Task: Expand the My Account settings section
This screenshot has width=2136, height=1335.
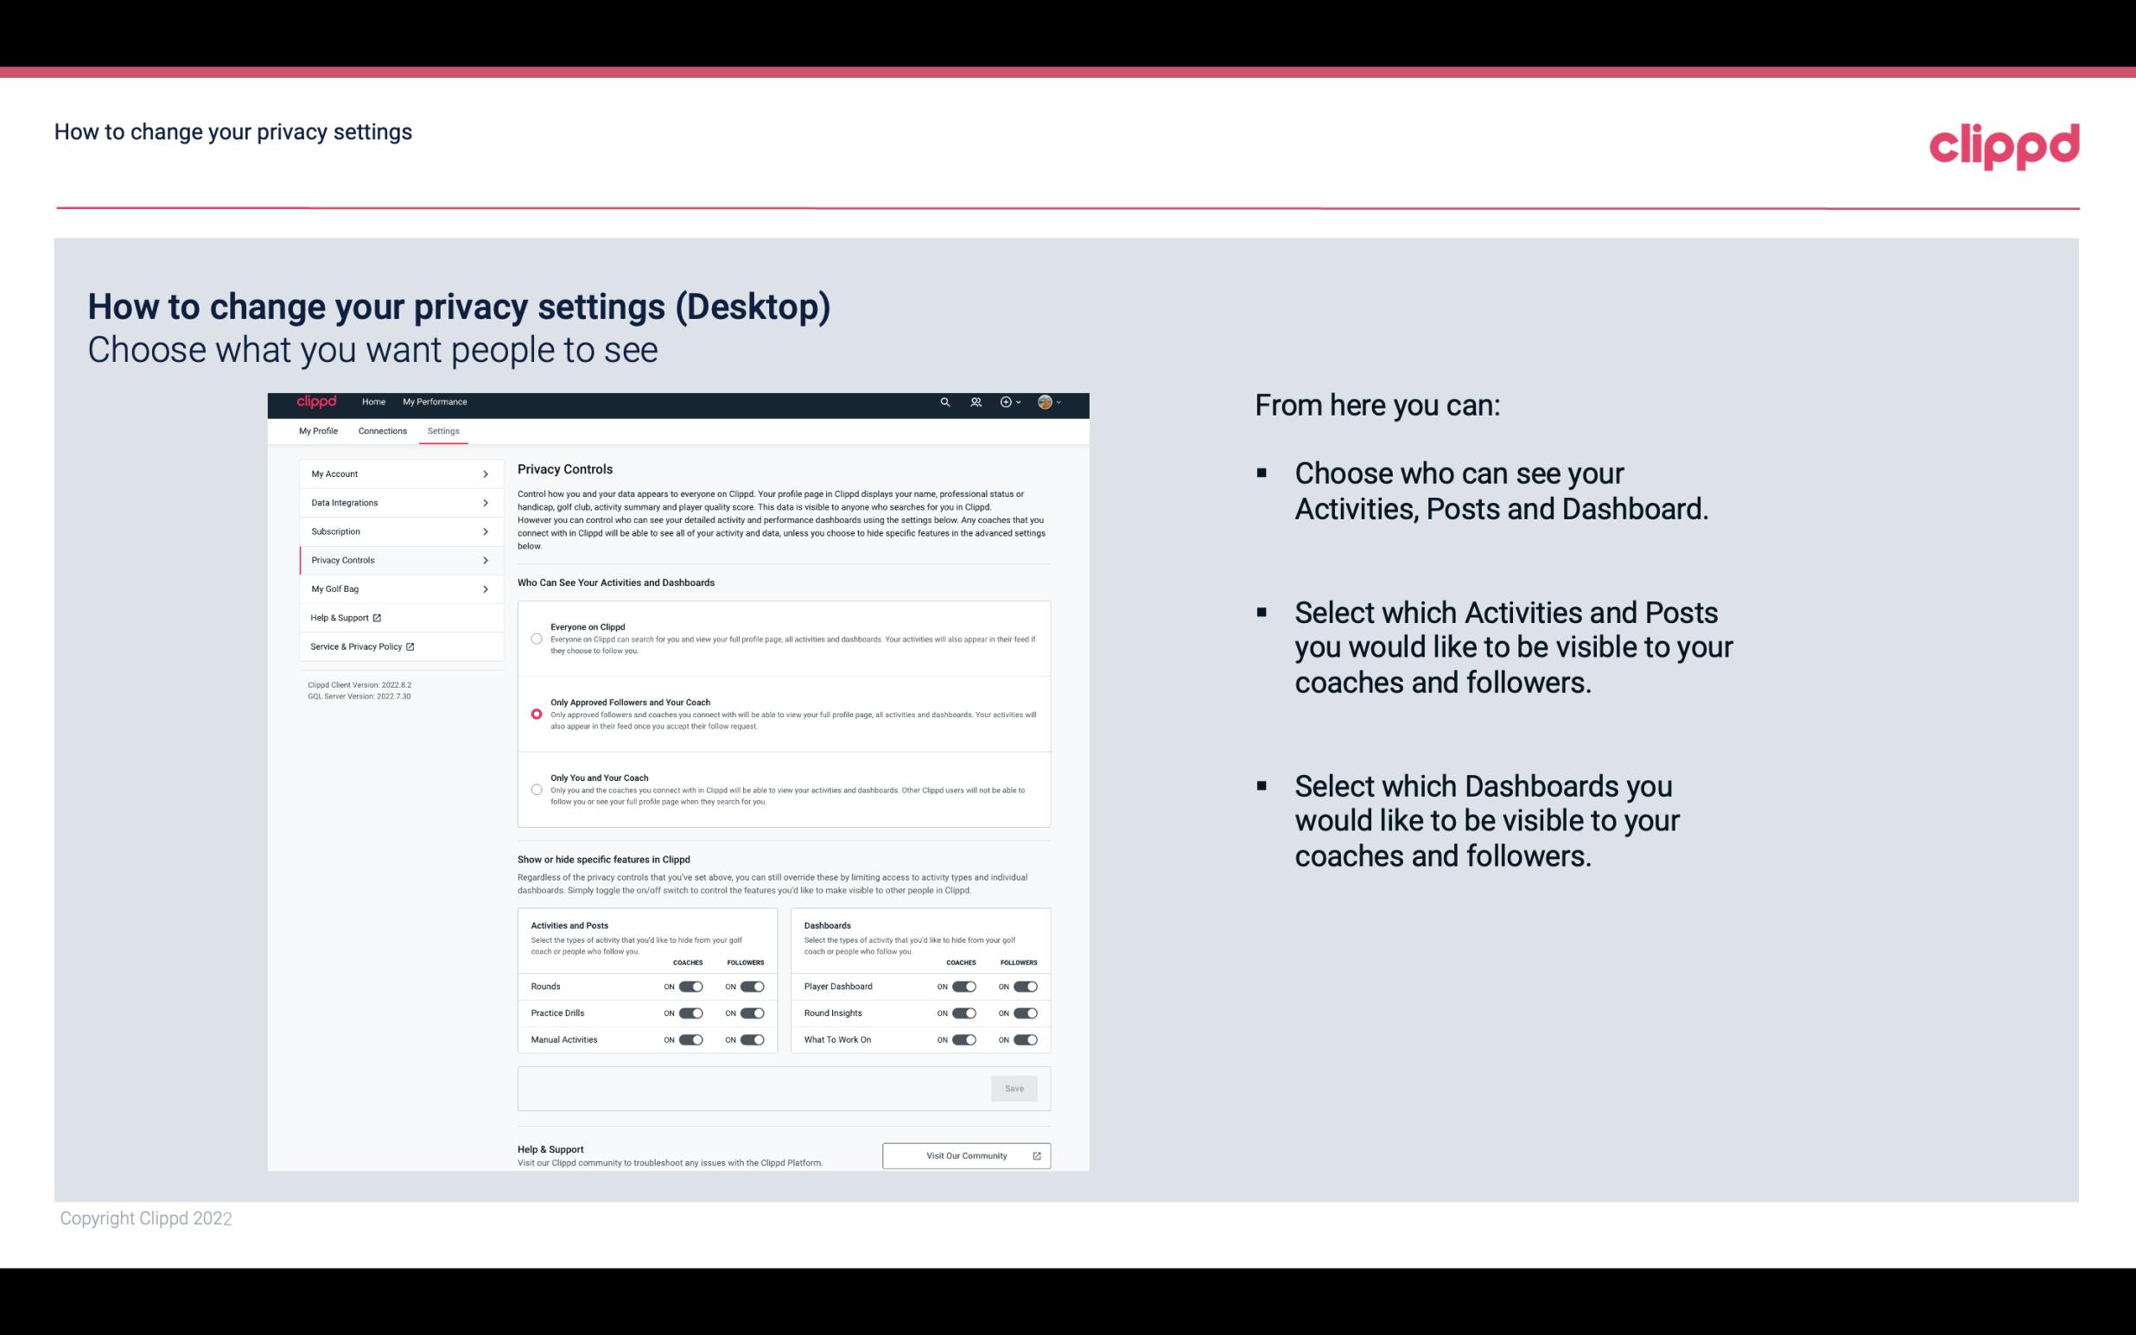Action: pos(394,474)
